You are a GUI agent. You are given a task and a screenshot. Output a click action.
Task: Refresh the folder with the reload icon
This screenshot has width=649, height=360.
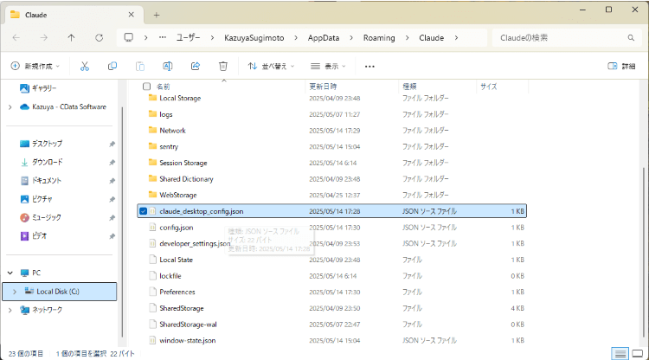click(99, 38)
